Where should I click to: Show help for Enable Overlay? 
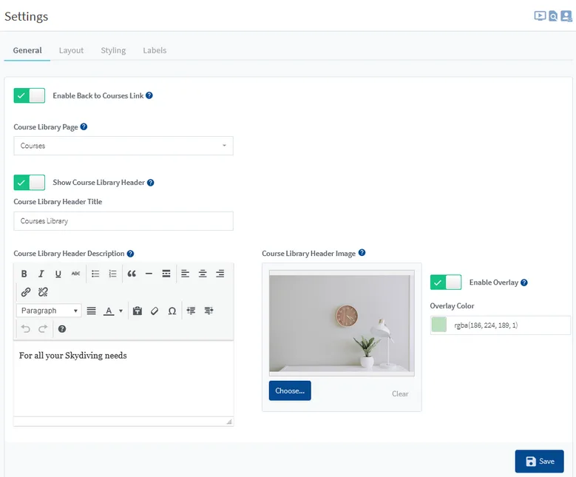tap(524, 283)
